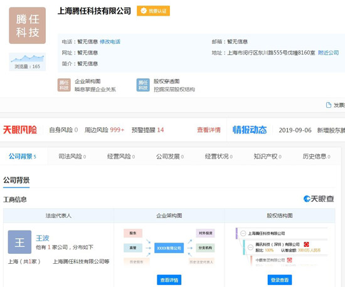
Task: Click the red icon beside 腾讯科技（深圳）有限公司
Action: [x=306, y=244]
